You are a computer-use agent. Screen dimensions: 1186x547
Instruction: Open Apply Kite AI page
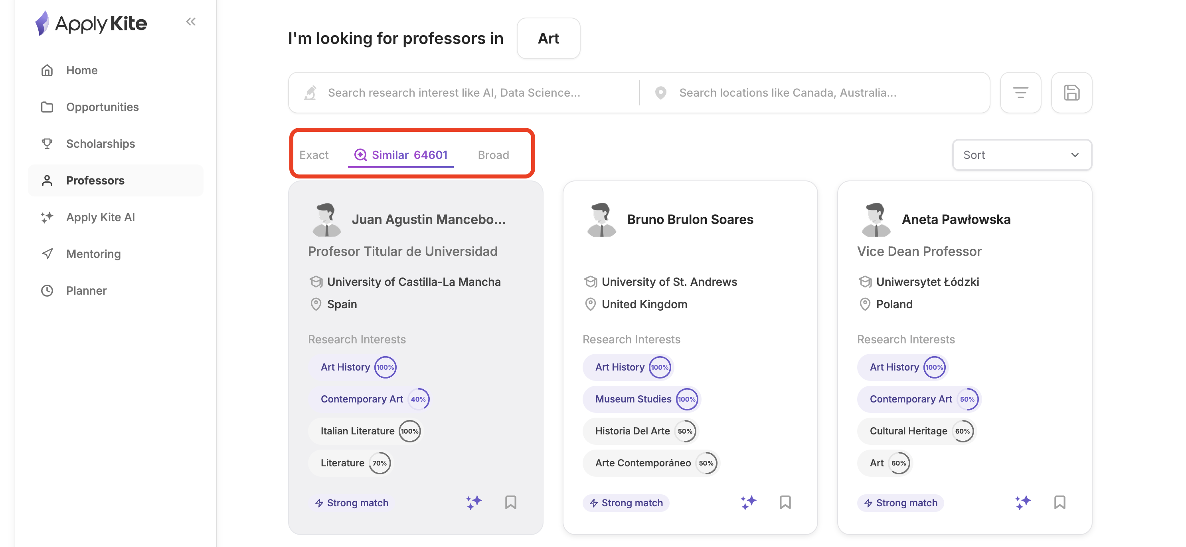coord(101,217)
